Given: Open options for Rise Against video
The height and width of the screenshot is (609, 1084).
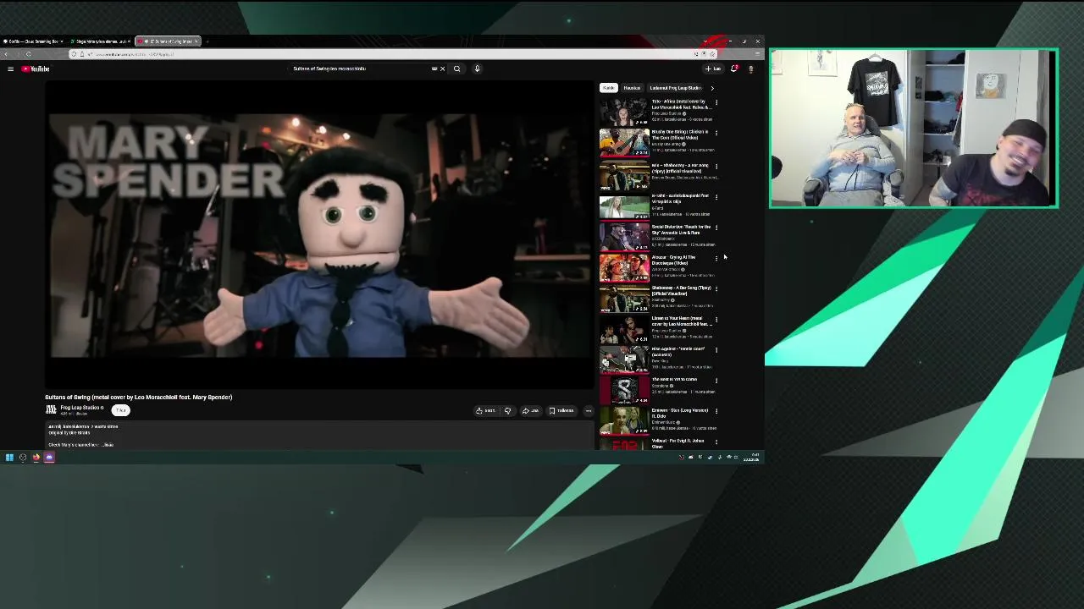Looking at the screenshot, I should [716, 350].
